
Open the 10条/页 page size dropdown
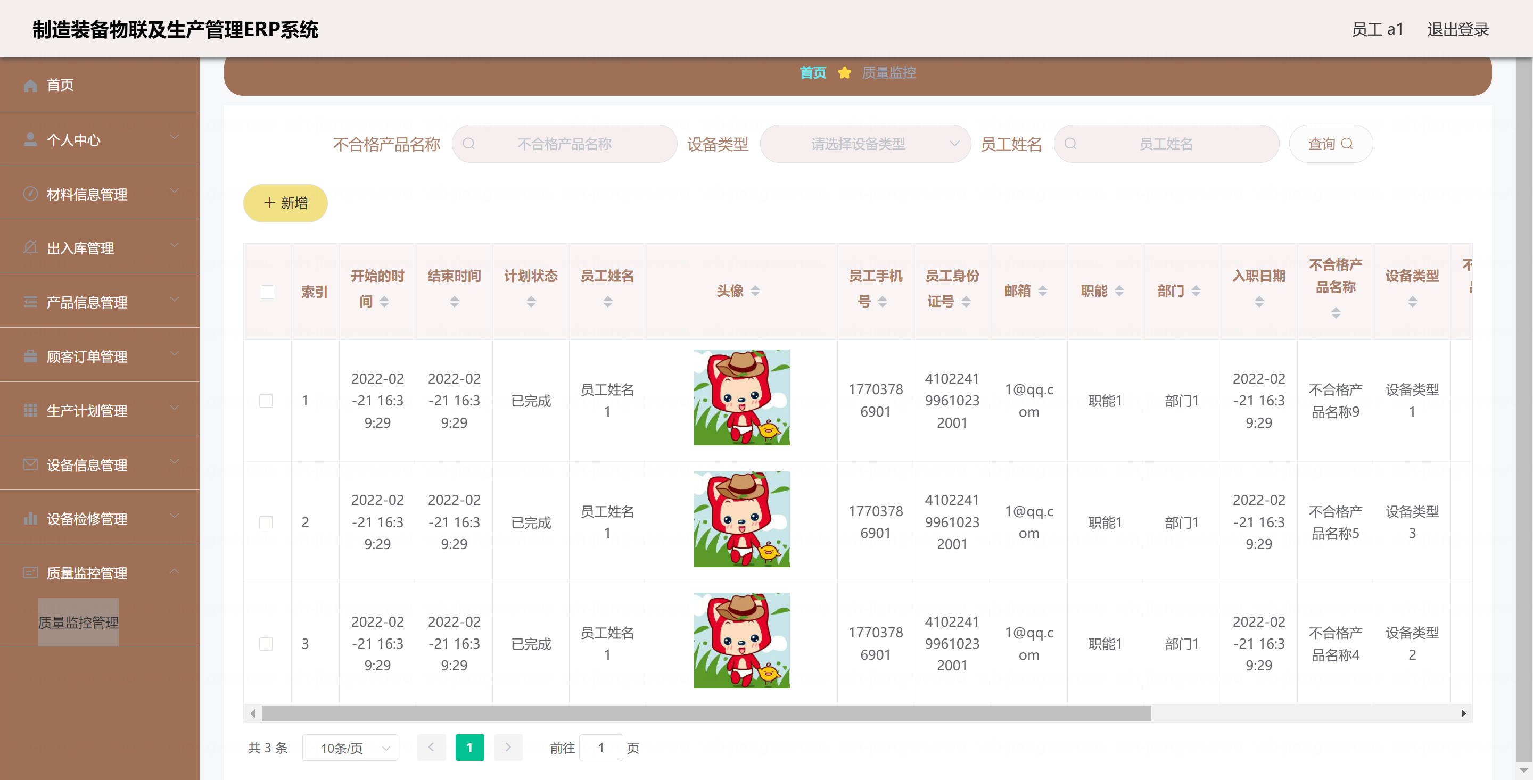point(350,748)
